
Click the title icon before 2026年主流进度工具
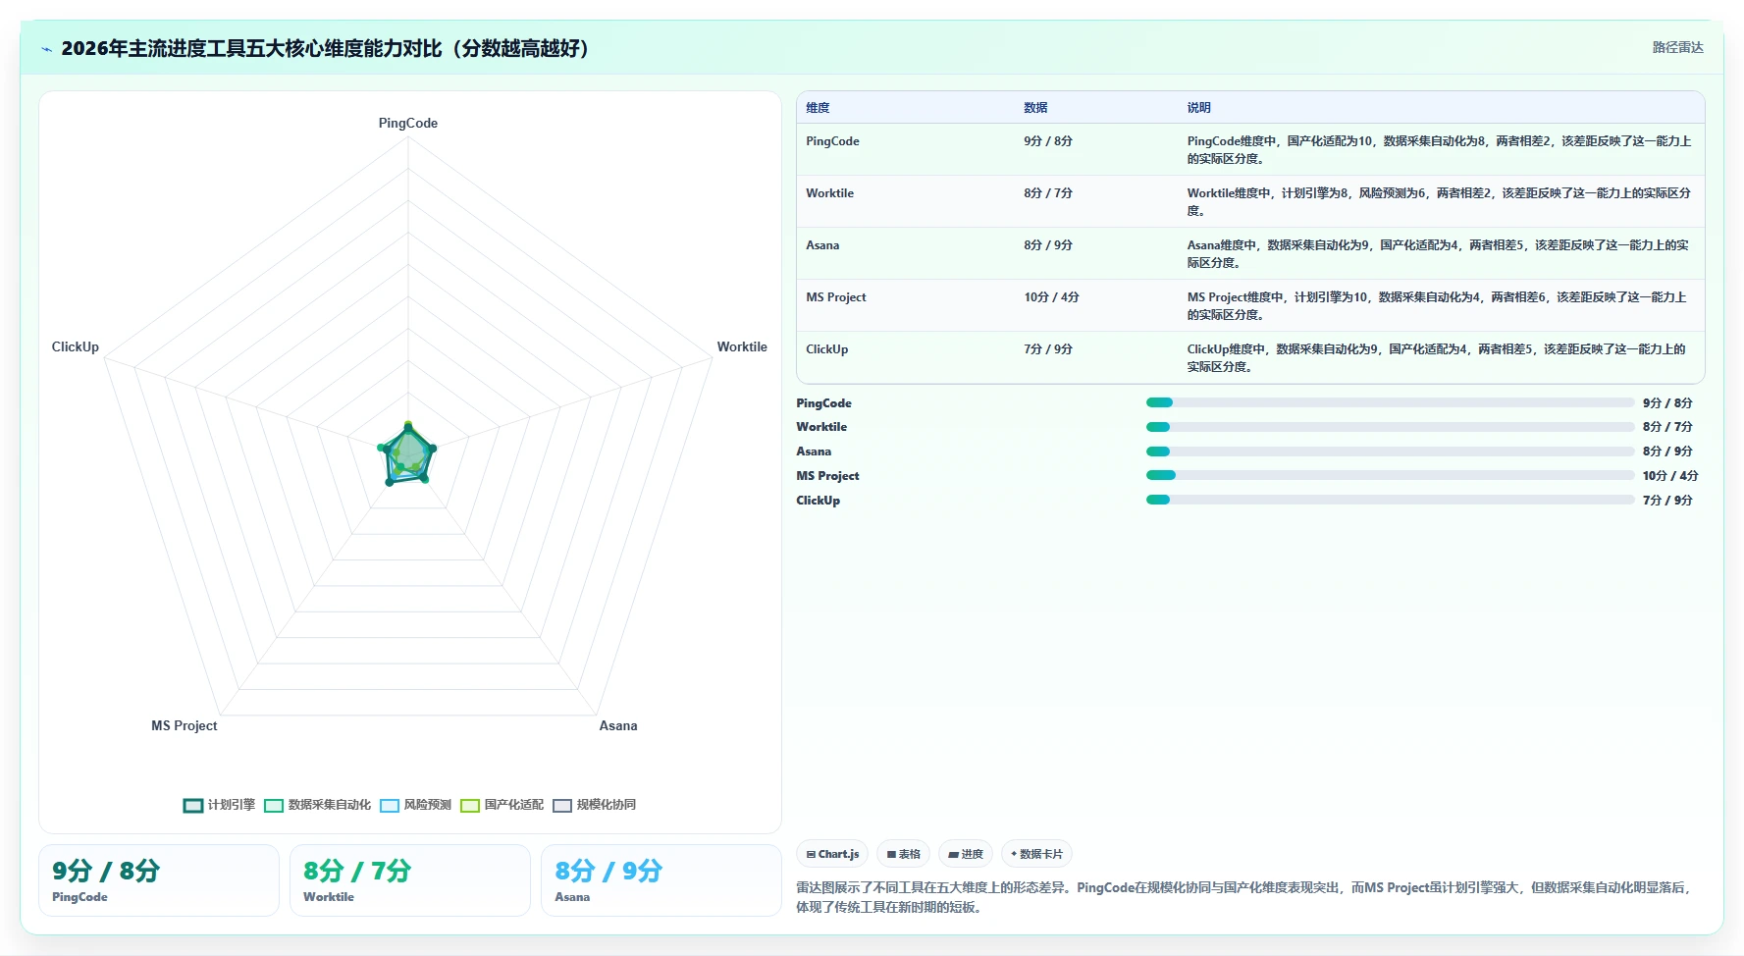point(47,49)
